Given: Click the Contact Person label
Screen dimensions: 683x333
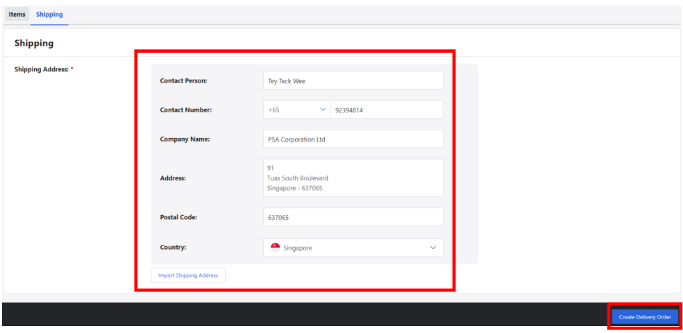Looking at the screenshot, I should tap(183, 80).
